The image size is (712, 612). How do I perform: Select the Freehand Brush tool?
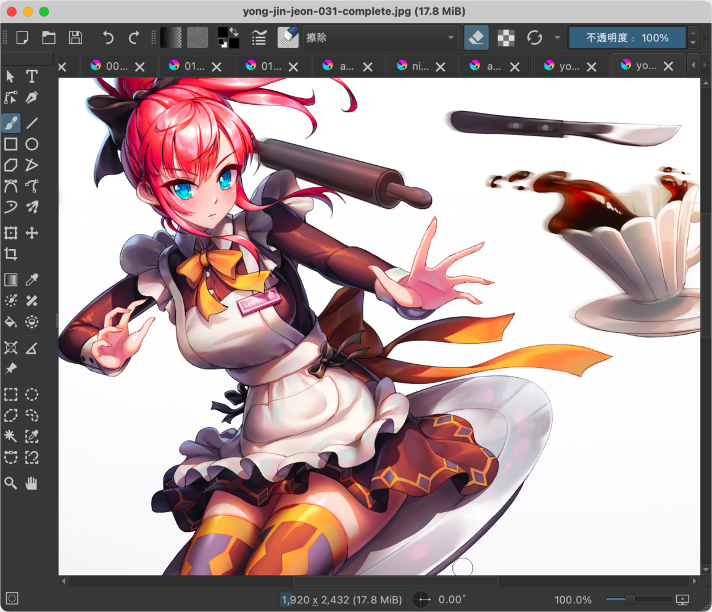pyautogui.click(x=10, y=123)
